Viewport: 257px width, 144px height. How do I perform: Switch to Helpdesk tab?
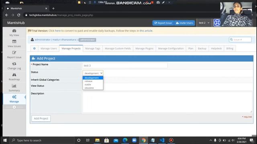coord(216,48)
